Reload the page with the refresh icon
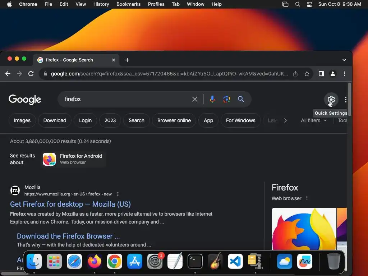Viewport: 368px width, 276px height. pos(31,74)
